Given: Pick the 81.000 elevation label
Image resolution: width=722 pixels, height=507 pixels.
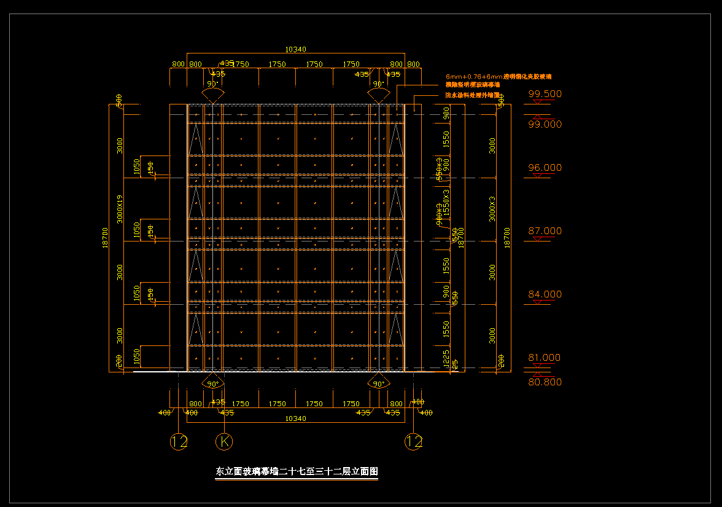Looking at the screenshot, I should click(x=545, y=358).
